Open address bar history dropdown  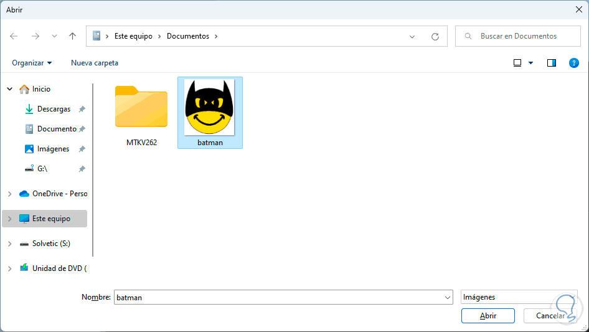click(x=412, y=37)
